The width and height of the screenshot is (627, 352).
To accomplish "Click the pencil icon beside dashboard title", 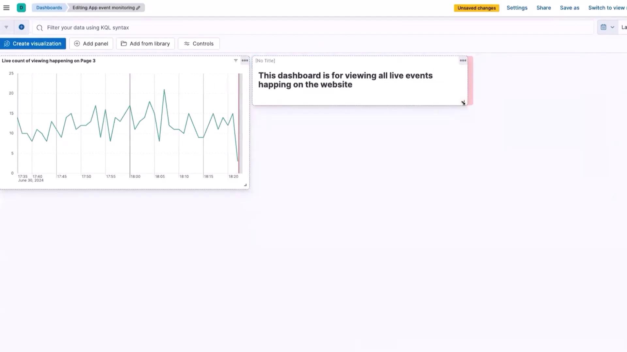I will tap(138, 8).
